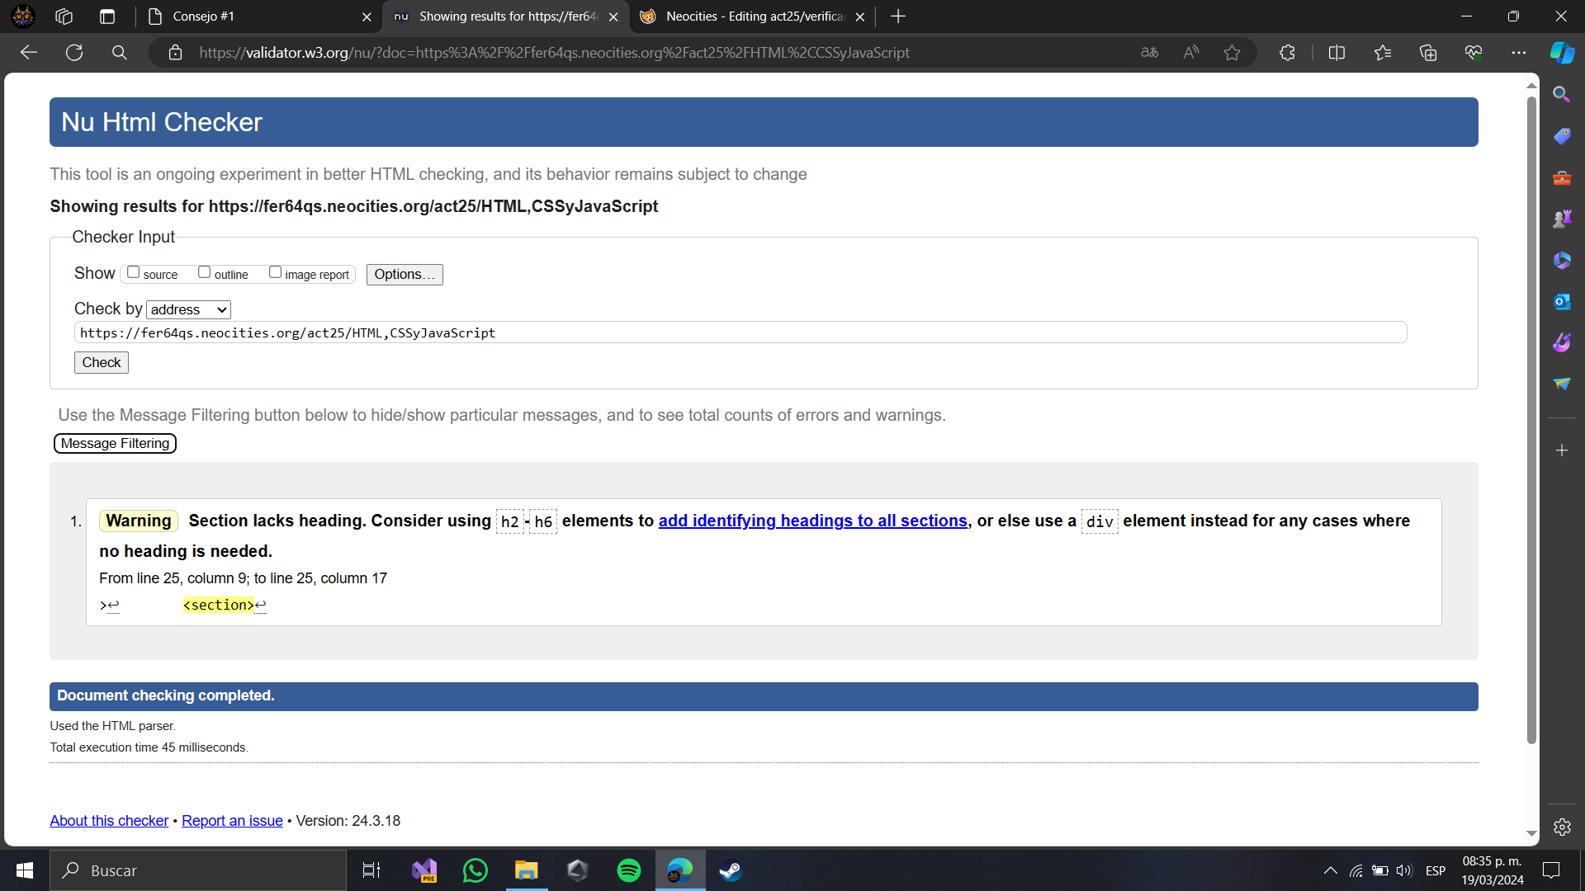Click the Steam icon in taskbar
This screenshot has height=891, width=1585.
coord(731,870)
